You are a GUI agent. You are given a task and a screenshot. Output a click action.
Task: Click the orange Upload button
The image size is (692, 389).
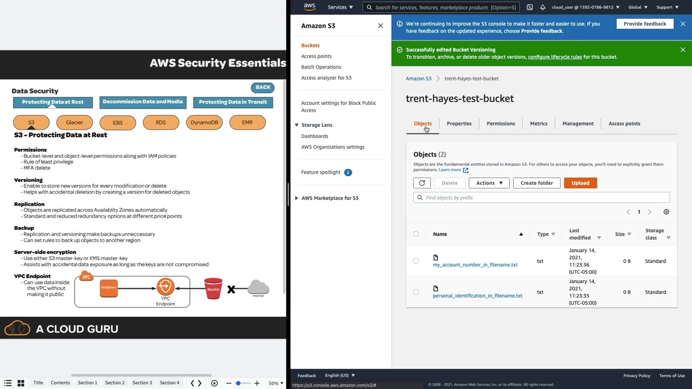[580, 183]
